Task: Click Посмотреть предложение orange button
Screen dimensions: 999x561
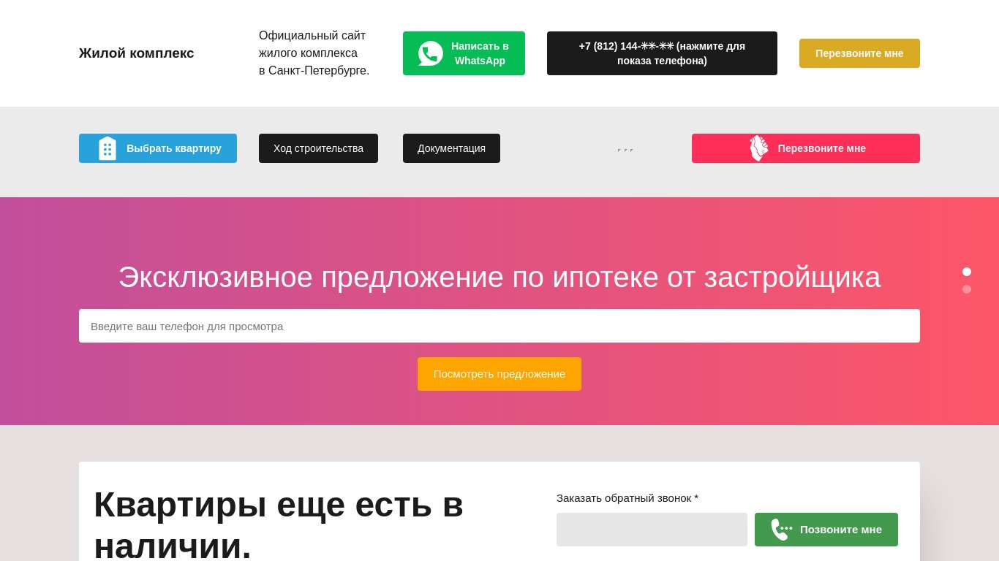Action: coord(499,374)
